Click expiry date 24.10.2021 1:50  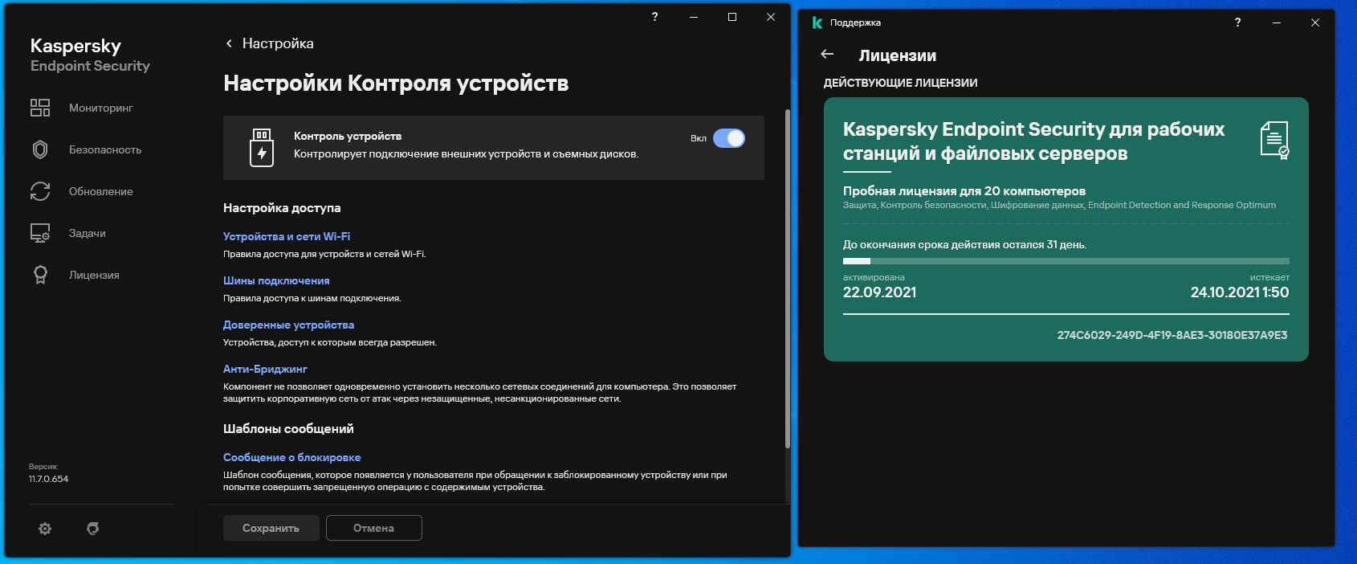point(1240,292)
